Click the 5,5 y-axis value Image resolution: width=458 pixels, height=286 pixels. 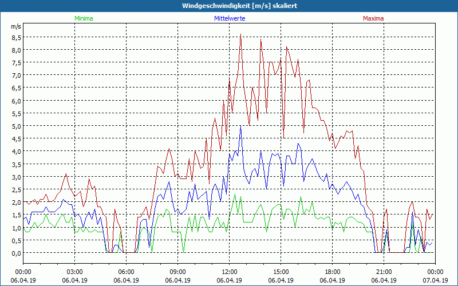click(16, 113)
